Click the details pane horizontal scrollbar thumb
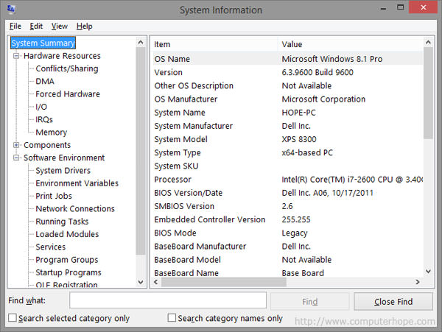Screen dimensions: 442x332 [x=223, y=282]
